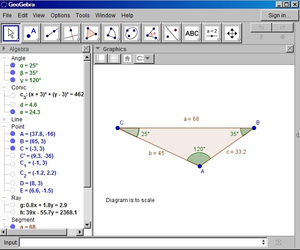This screenshot has height=250, width=300.
Task: Collapse the Ray group in Algebra
Action: tap(4, 198)
